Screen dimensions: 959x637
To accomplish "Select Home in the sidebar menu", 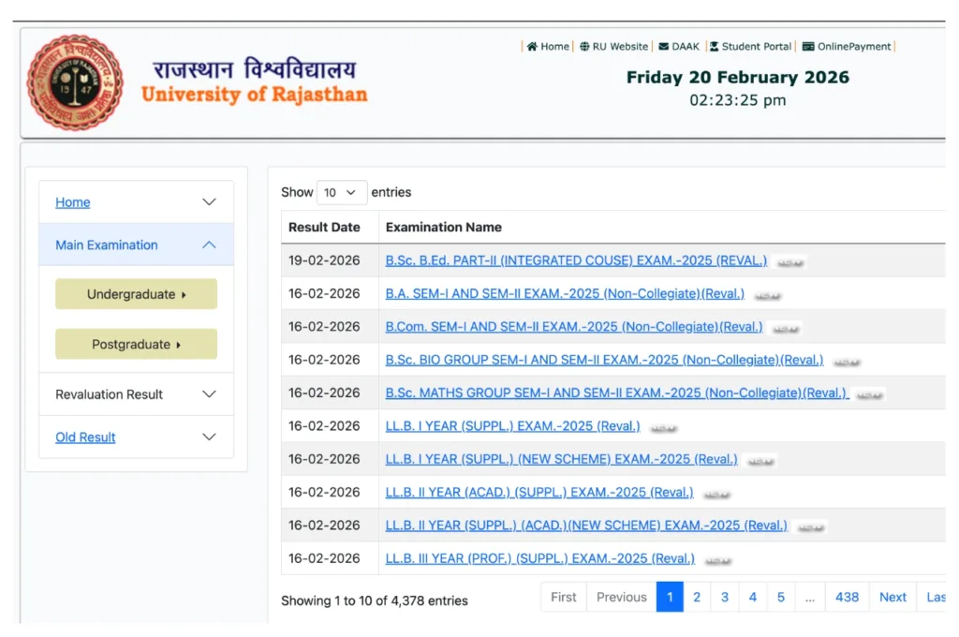I will 72,201.
